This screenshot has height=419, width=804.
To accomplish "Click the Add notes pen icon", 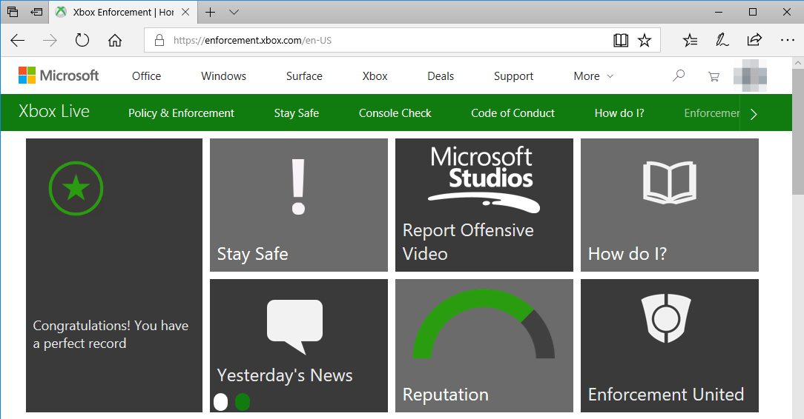I will [722, 40].
